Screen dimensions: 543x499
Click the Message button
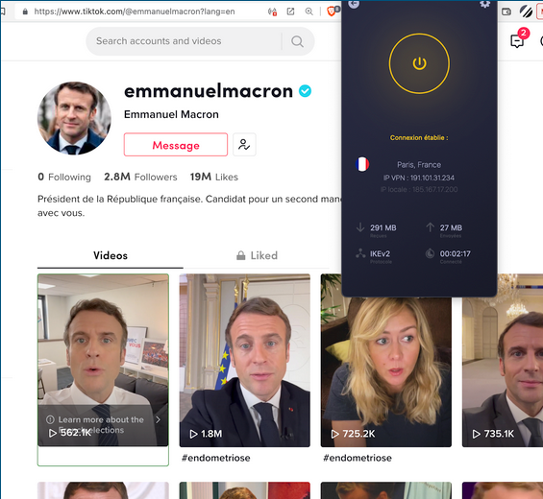tap(176, 145)
